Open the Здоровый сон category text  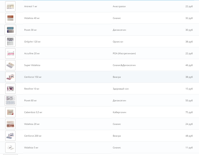(x=120, y=89)
